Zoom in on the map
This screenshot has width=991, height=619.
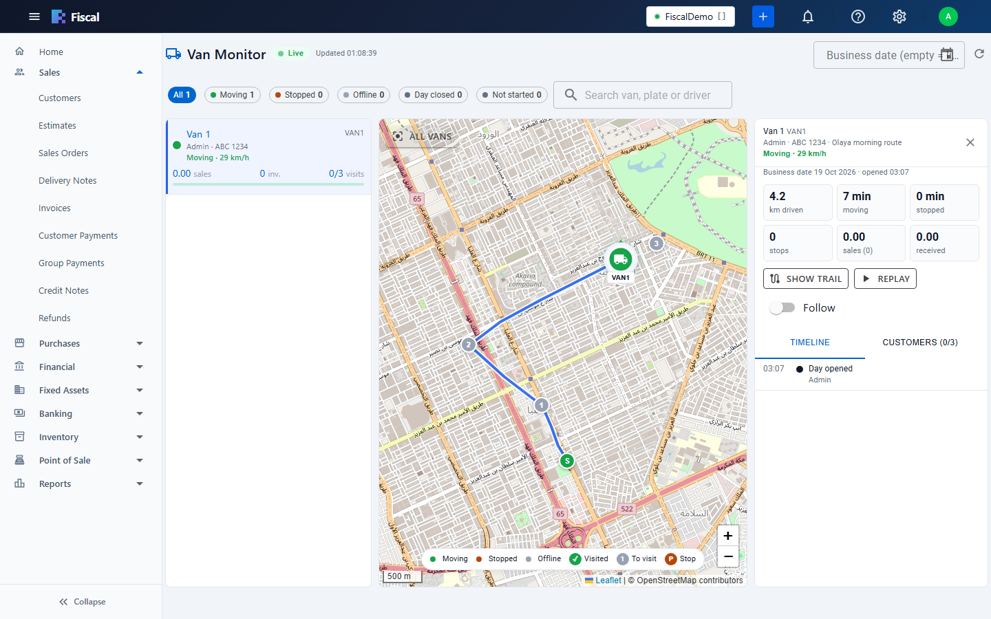pos(728,536)
